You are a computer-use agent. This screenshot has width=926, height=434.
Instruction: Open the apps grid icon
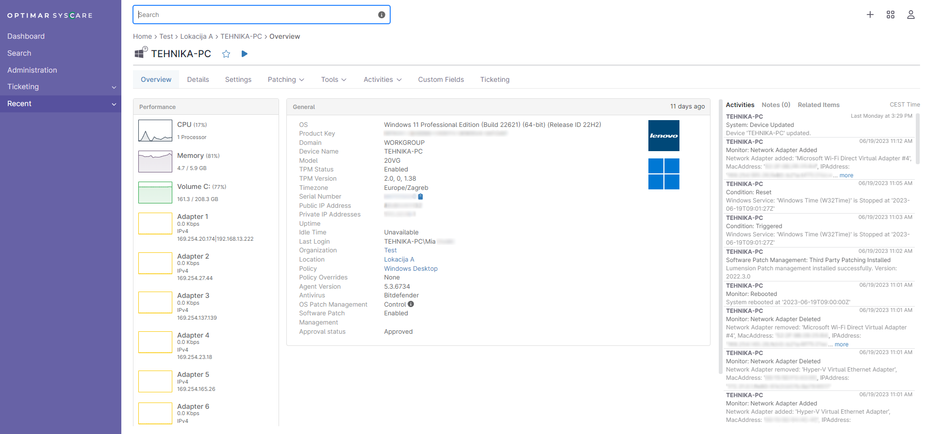tap(891, 15)
